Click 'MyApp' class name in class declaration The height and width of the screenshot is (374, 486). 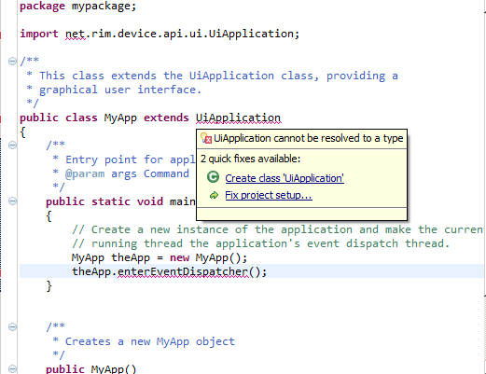(120, 118)
